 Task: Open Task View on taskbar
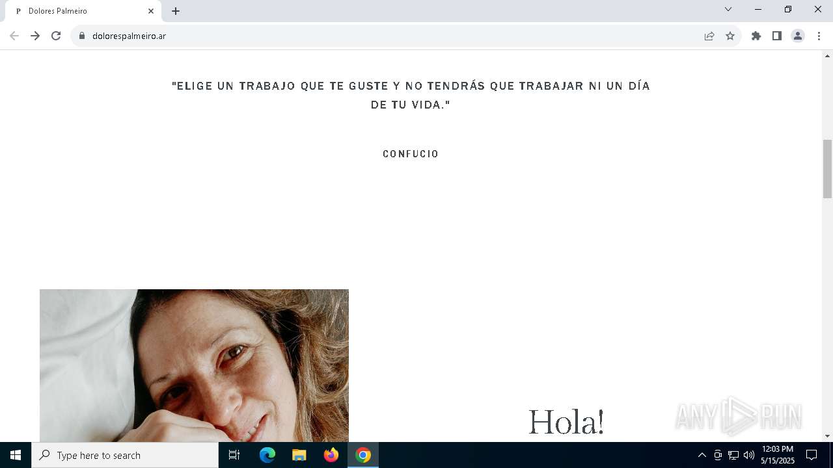234,455
